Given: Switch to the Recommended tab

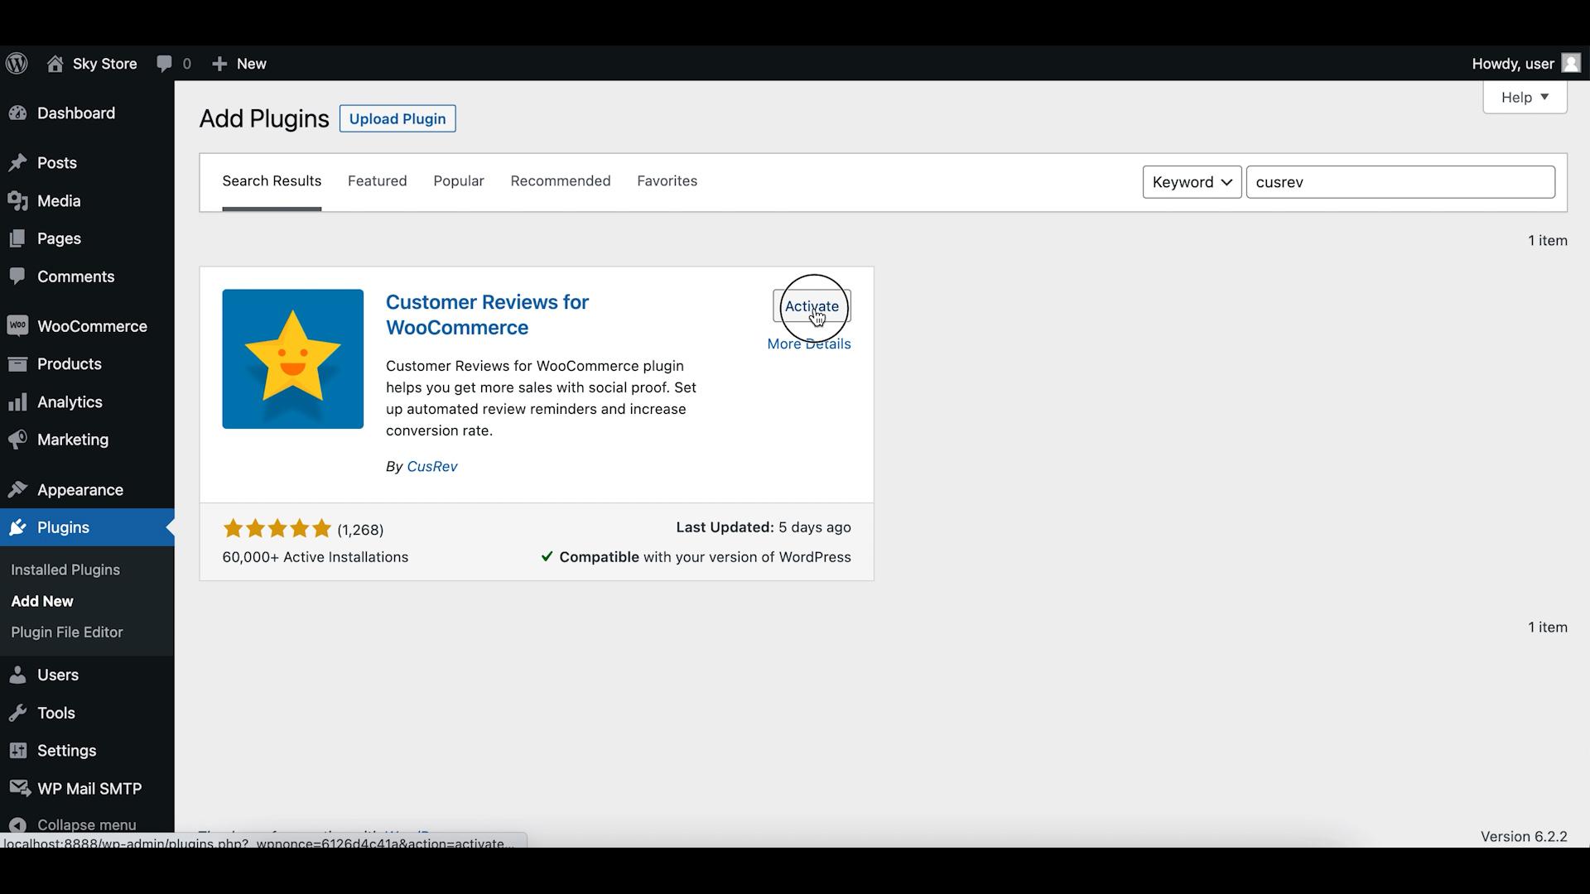Looking at the screenshot, I should click(561, 181).
